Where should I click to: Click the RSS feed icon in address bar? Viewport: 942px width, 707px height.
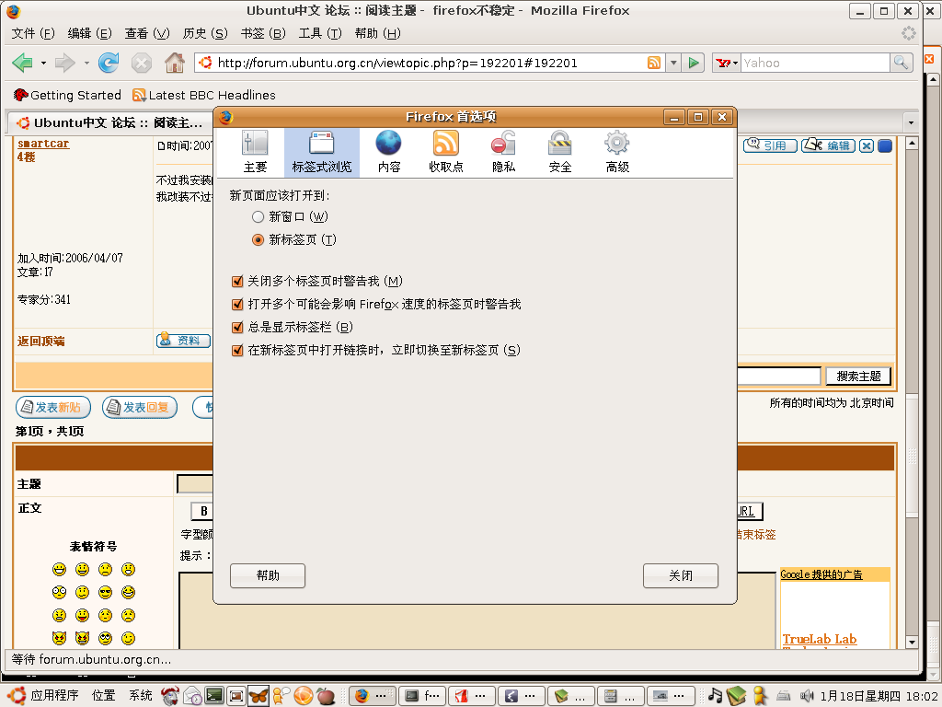click(654, 63)
